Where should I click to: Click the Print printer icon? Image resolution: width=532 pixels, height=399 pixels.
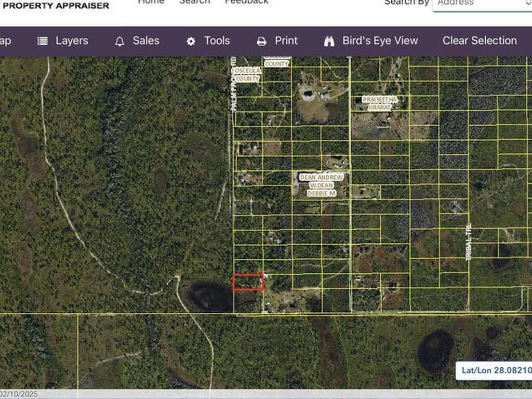[261, 42]
